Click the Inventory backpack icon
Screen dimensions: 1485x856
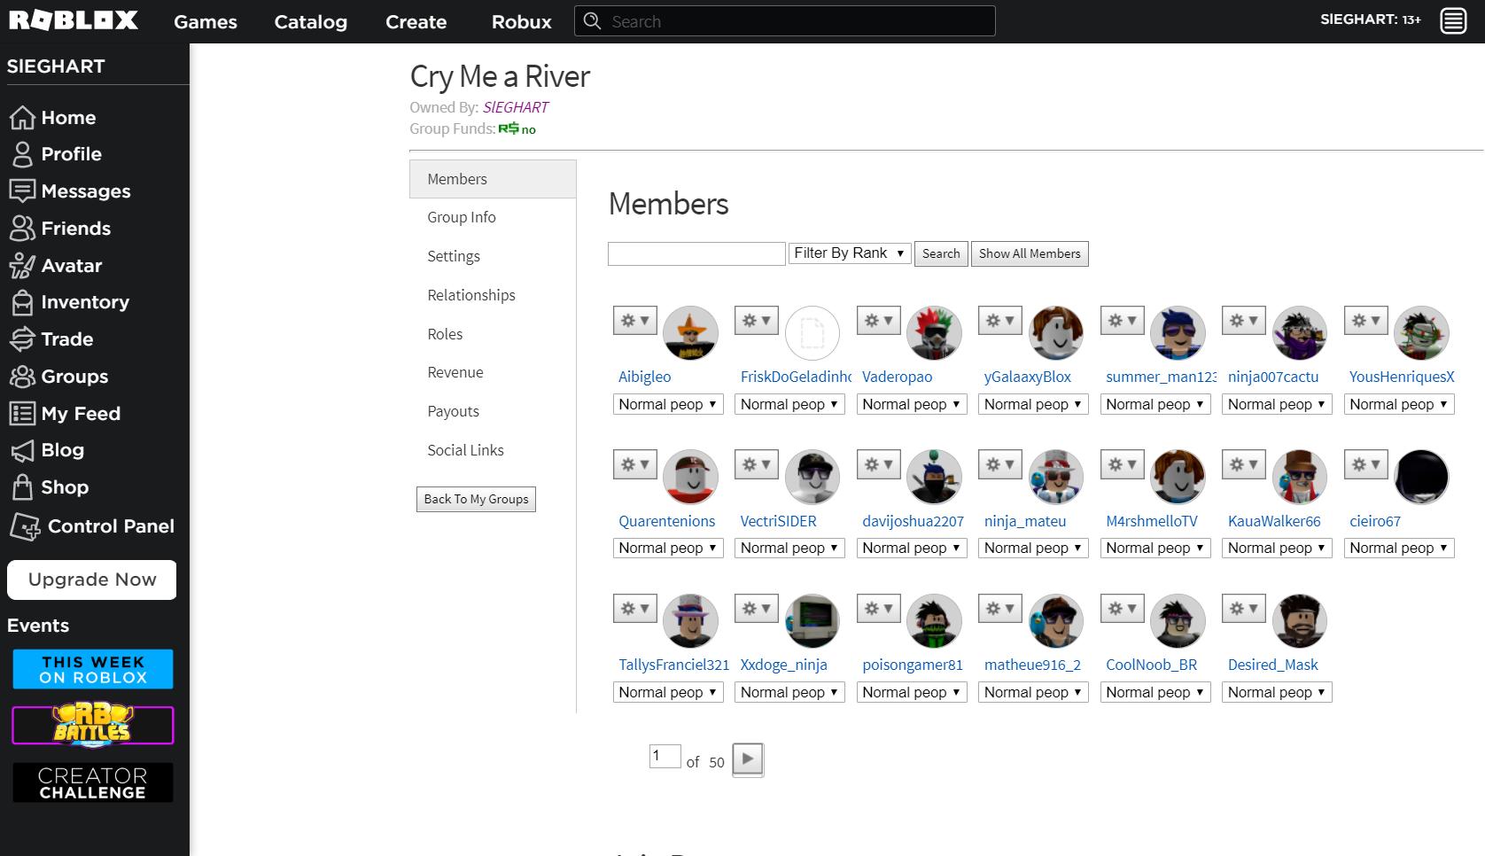click(x=22, y=302)
